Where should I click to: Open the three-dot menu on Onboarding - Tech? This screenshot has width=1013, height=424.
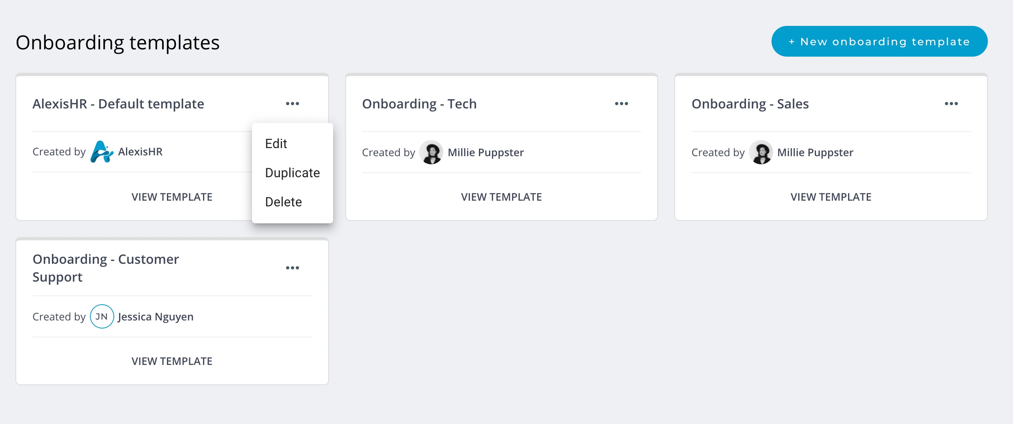(621, 104)
